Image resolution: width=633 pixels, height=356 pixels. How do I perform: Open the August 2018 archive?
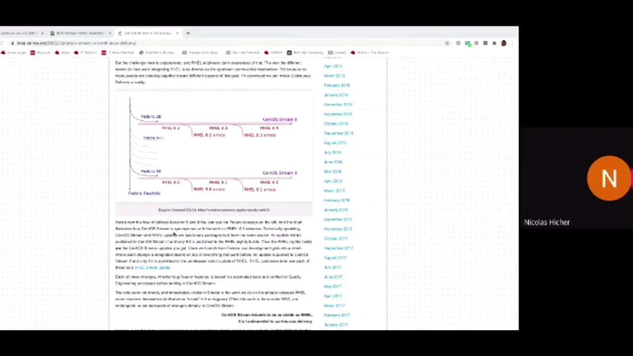tap(335, 143)
